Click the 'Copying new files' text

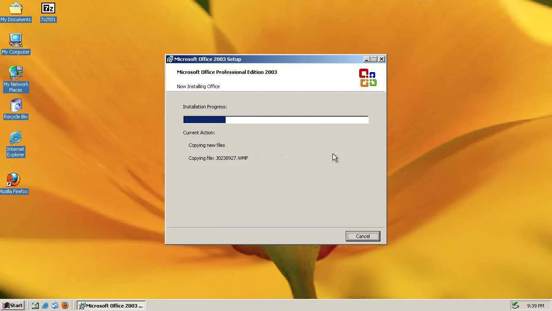tap(207, 145)
